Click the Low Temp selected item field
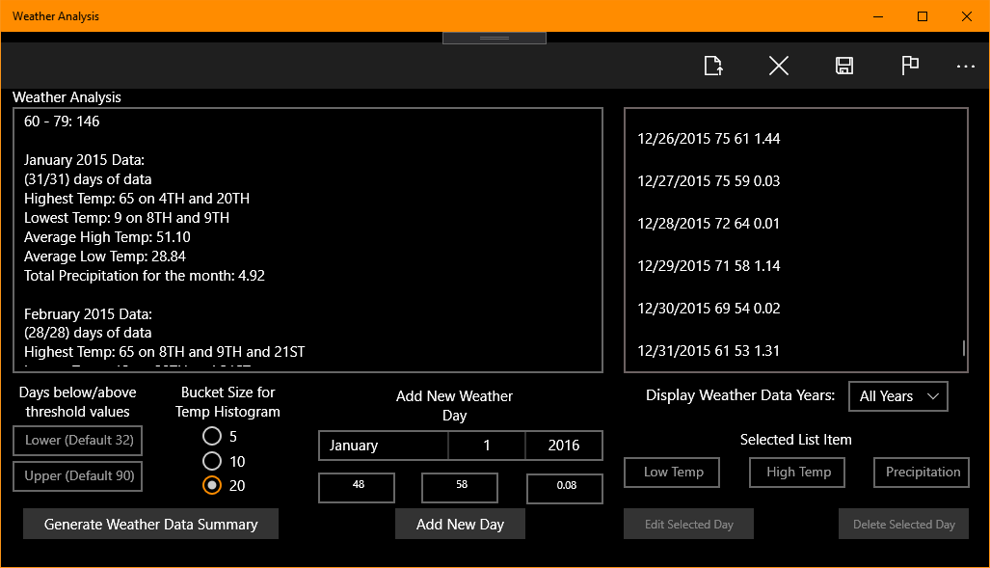The image size is (990, 568). click(672, 473)
